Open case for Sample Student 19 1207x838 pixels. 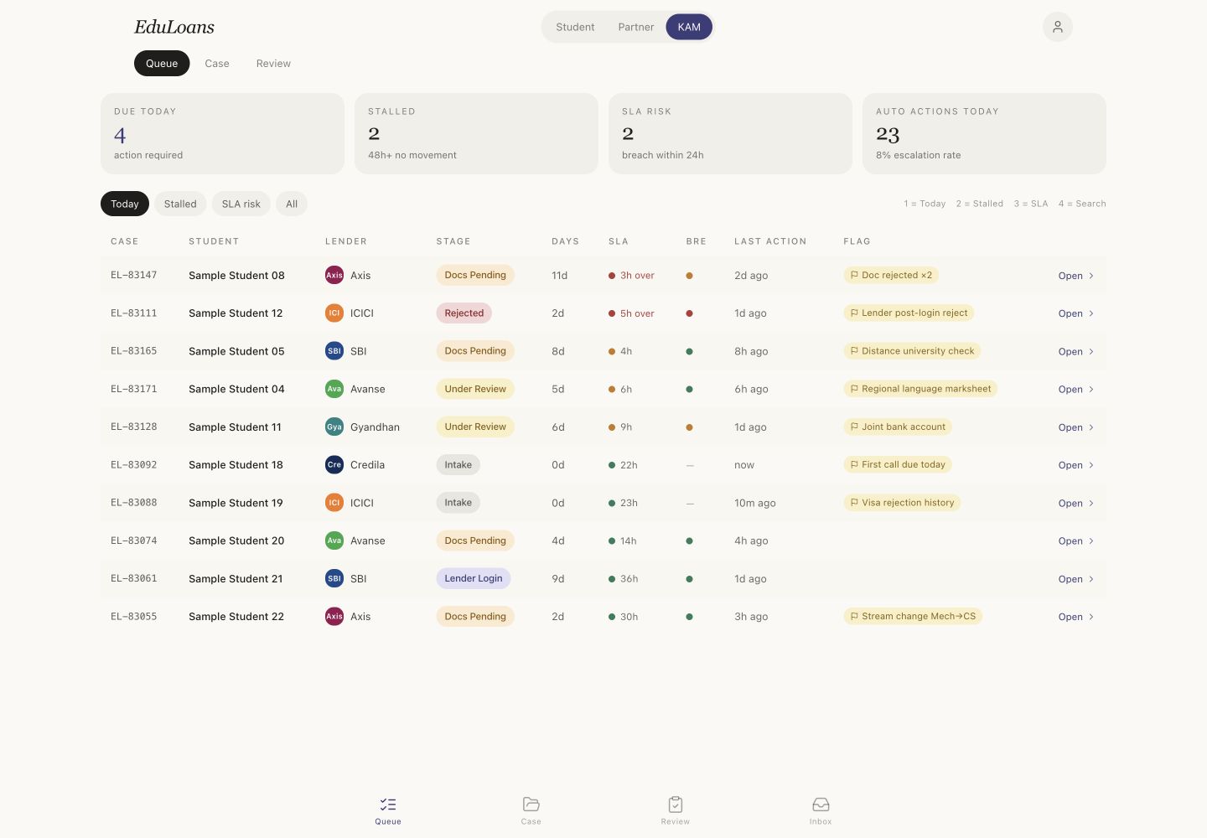pyautogui.click(x=1076, y=503)
